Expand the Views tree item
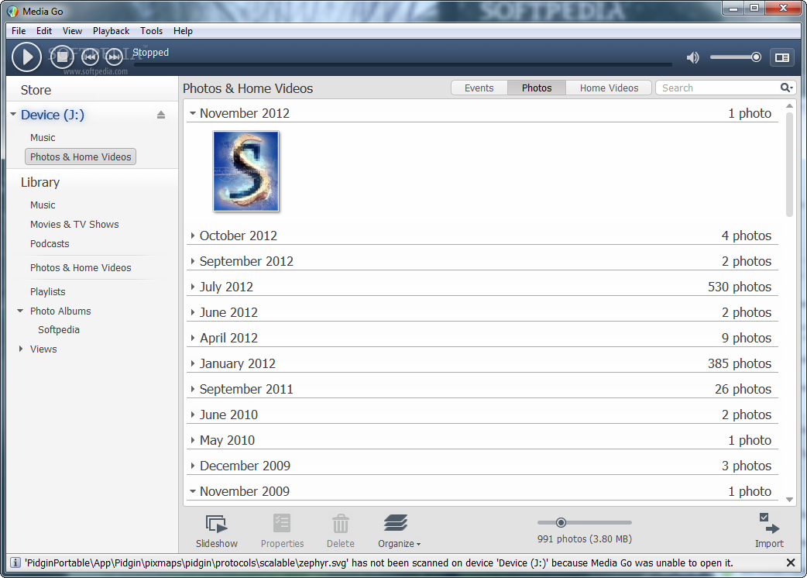Image resolution: width=807 pixels, height=578 pixels. [21, 349]
